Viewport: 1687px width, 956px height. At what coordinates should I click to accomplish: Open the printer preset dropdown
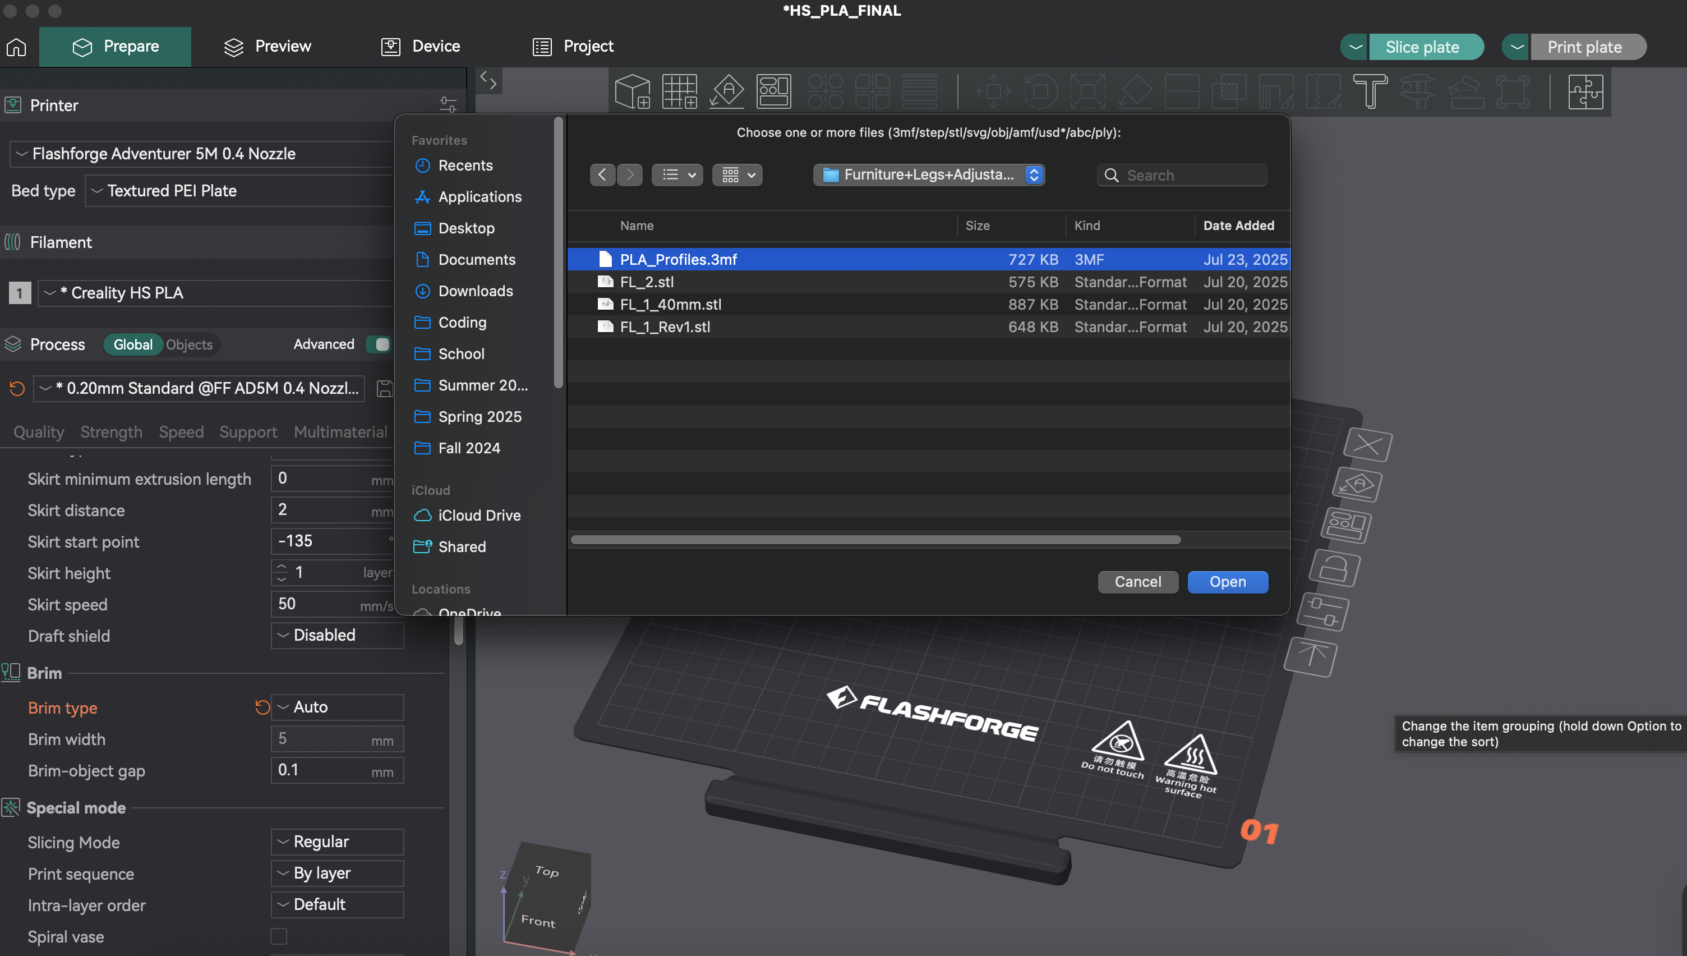point(202,154)
